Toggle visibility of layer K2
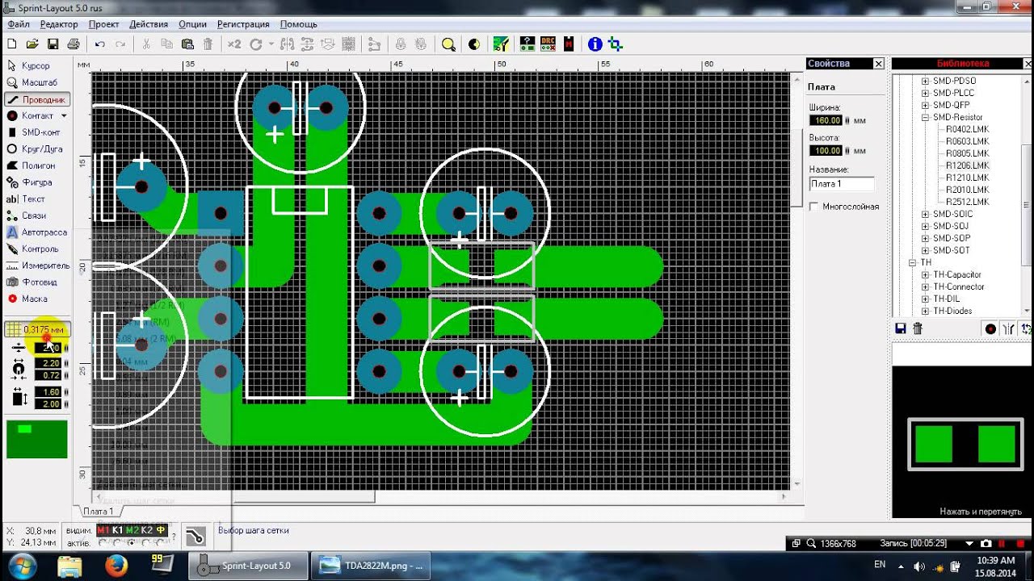The image size is (1034, 581). (146, 530)
